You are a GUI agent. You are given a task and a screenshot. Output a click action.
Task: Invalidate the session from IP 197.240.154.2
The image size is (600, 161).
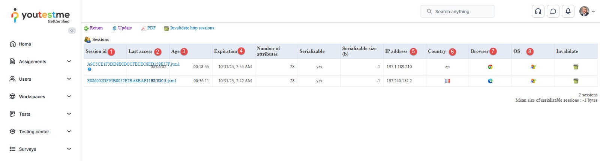point(576,81)
